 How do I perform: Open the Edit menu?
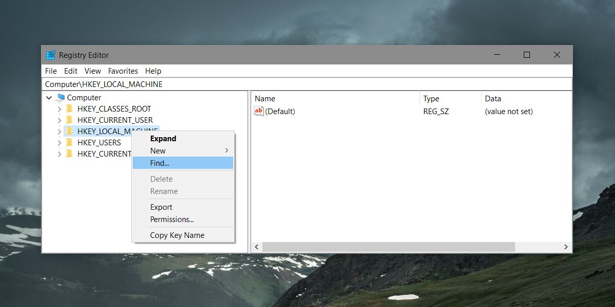(x=71, y=71)
